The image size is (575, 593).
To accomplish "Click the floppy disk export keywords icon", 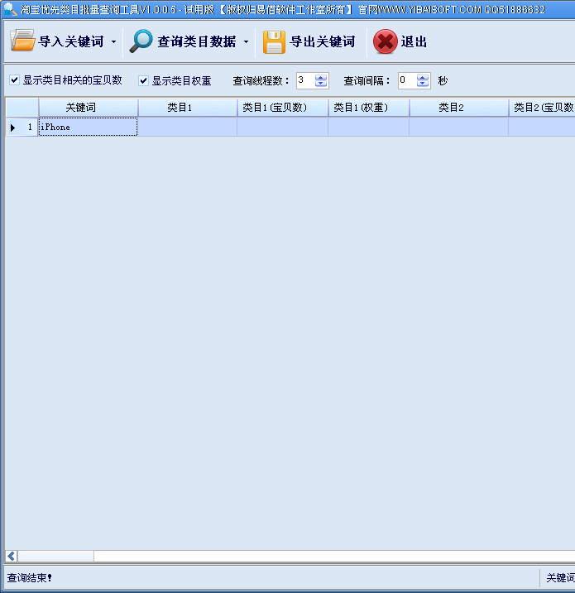I will [x=274, y=41].
